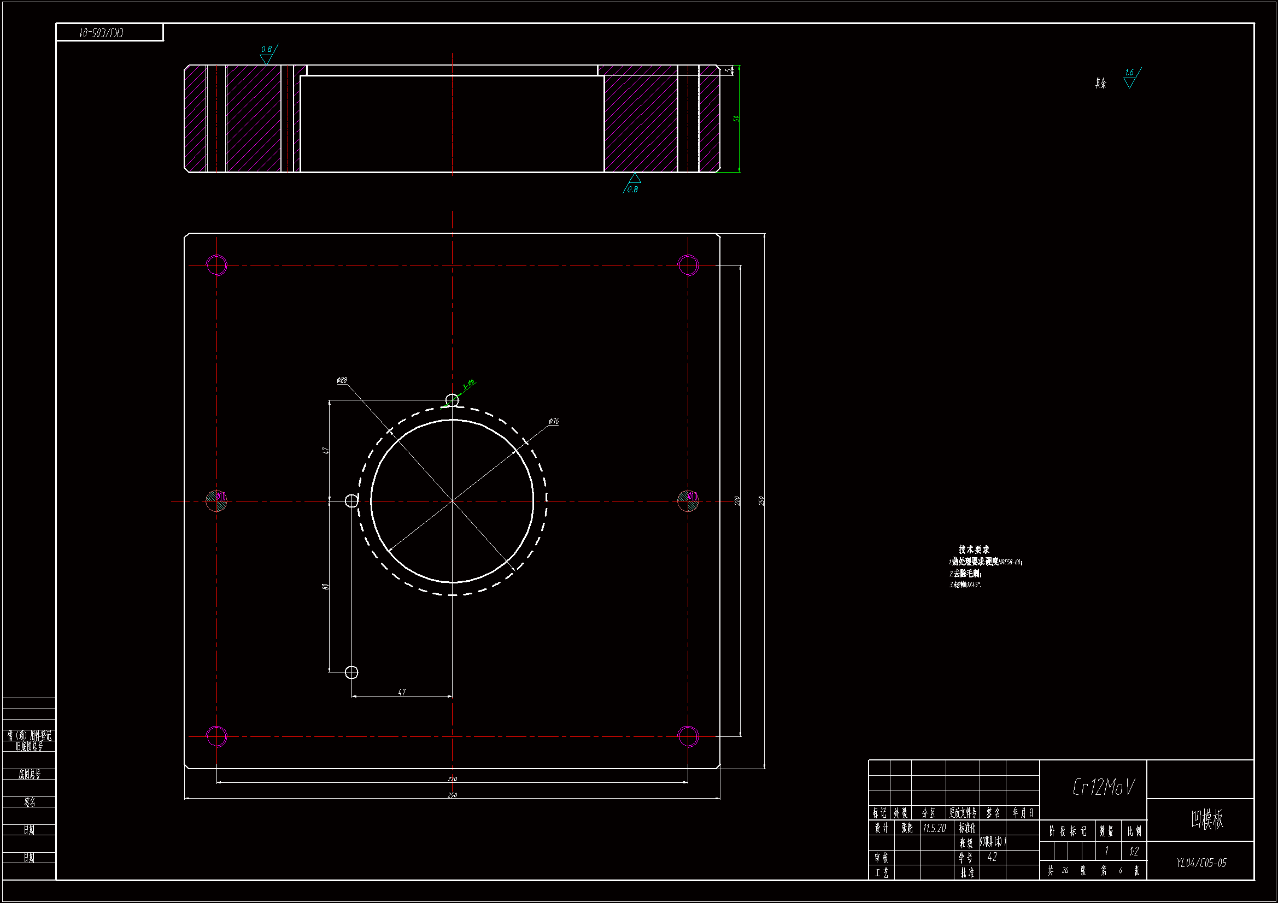The width and height of the screenshot is (1278, 903).
Task: Select the green 50 height dimension
Action: [x=736, y=119]
